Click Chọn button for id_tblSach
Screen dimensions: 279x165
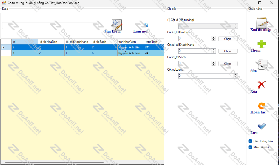click(228, 63)
